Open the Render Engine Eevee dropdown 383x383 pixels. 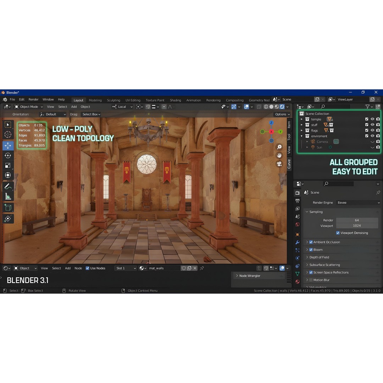tap(358, 202)
